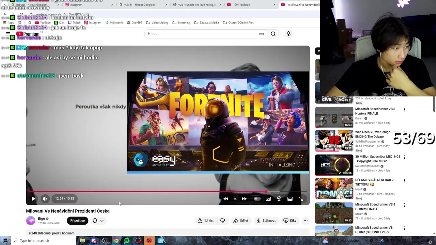Click the Připojit se join button
This screenshot has height=245, width=436.
(78, 220)
